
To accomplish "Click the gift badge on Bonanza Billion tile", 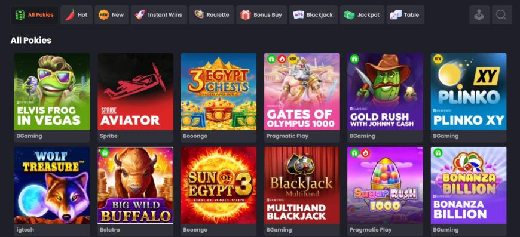I will pyautogui.click(x=438, y=153).
